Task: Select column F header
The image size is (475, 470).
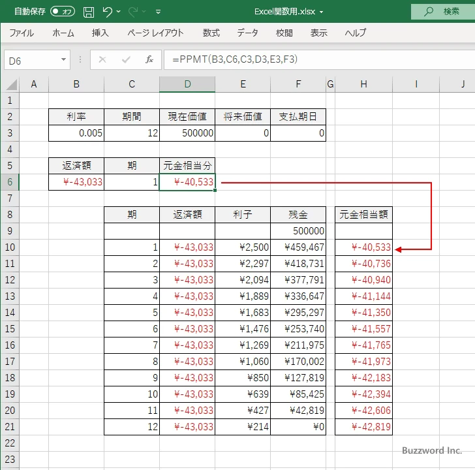Action: click(x=298, y=84)
